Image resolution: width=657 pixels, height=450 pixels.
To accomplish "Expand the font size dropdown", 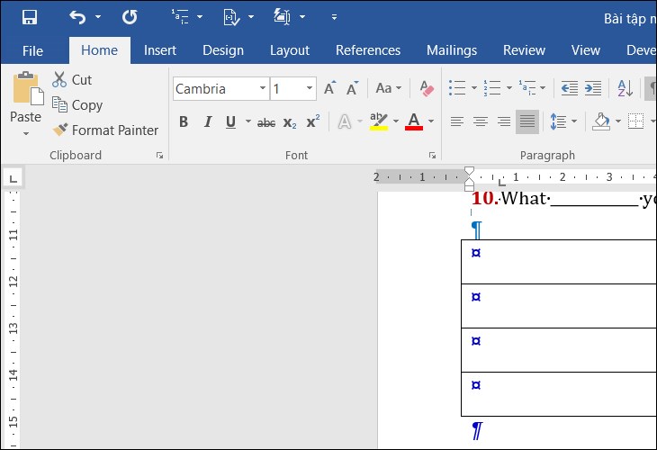I will coord(310,88).
